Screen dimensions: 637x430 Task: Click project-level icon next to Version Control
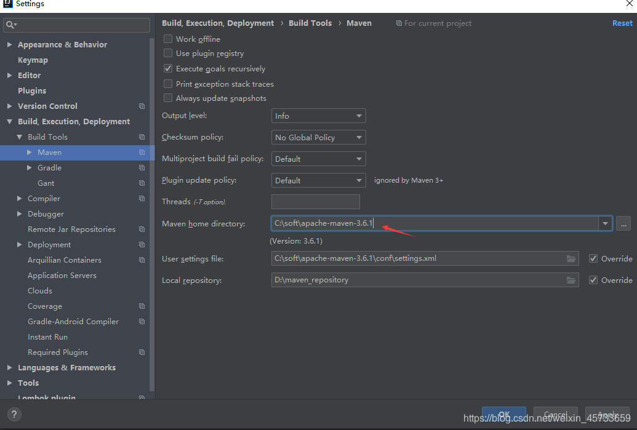click(x=142, y=106)
